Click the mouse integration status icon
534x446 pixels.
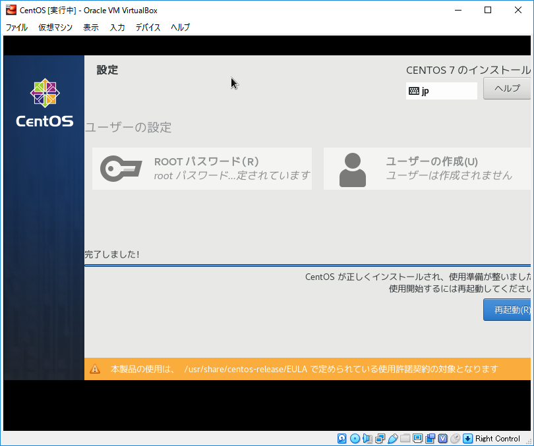[455, 438]
